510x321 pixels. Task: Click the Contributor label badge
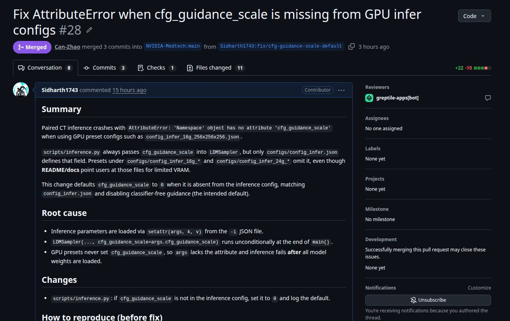click(317, 90)
